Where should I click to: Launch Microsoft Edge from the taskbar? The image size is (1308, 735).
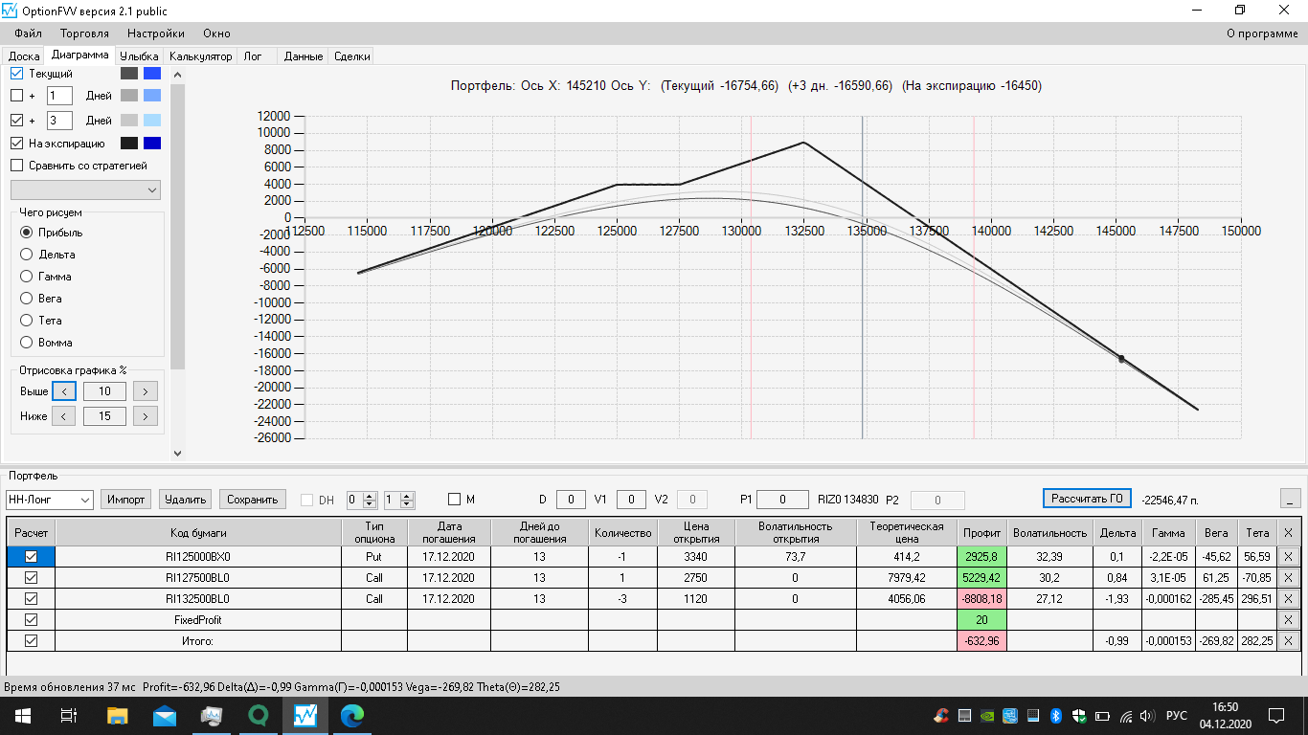[x=351, y=715]
